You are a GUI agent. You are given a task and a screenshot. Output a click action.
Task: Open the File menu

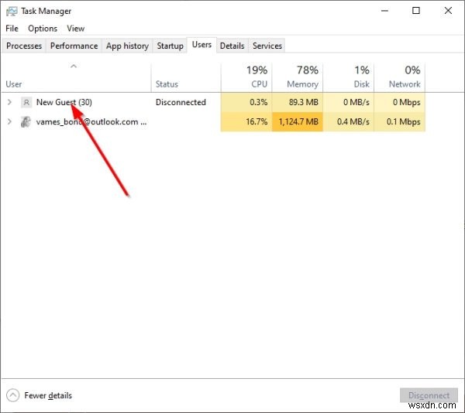click(x=12, y=29)
